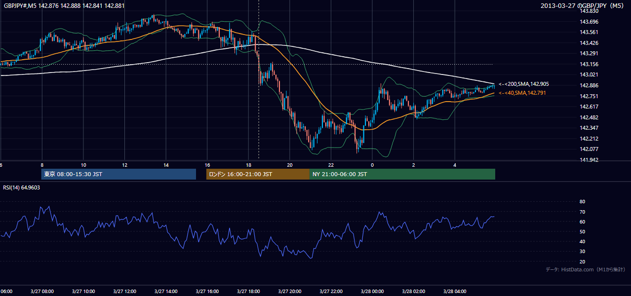Click the 143.021 price axis label
The image size is (631, 296).
tap(589, 75)
